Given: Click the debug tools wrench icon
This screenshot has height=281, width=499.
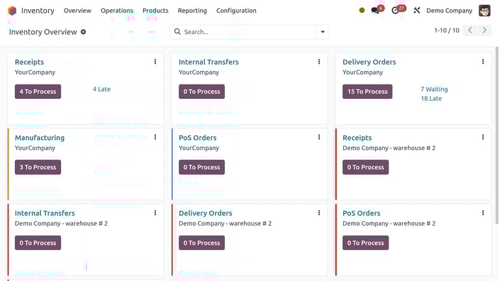Looking at the screenshot, I should (x=417, y=10).
